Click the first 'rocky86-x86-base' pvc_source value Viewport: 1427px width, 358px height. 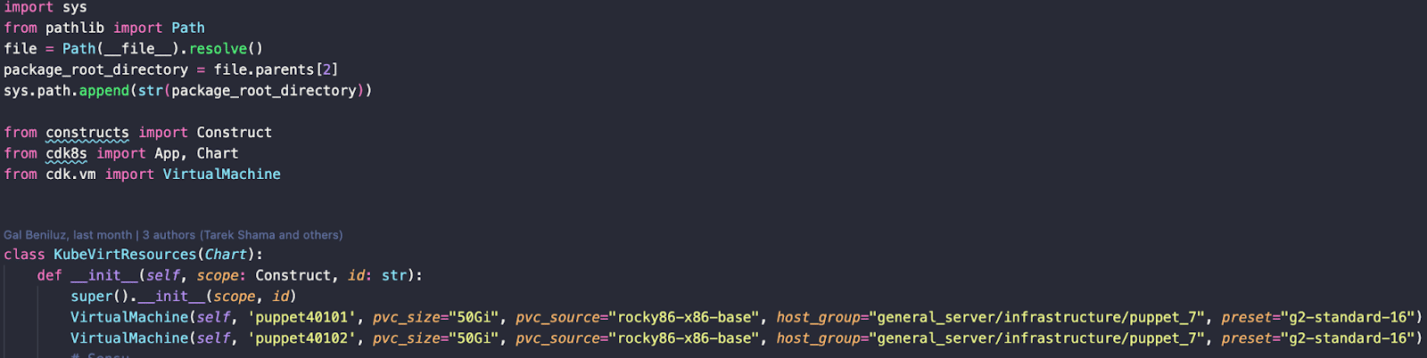click(685, 317)
